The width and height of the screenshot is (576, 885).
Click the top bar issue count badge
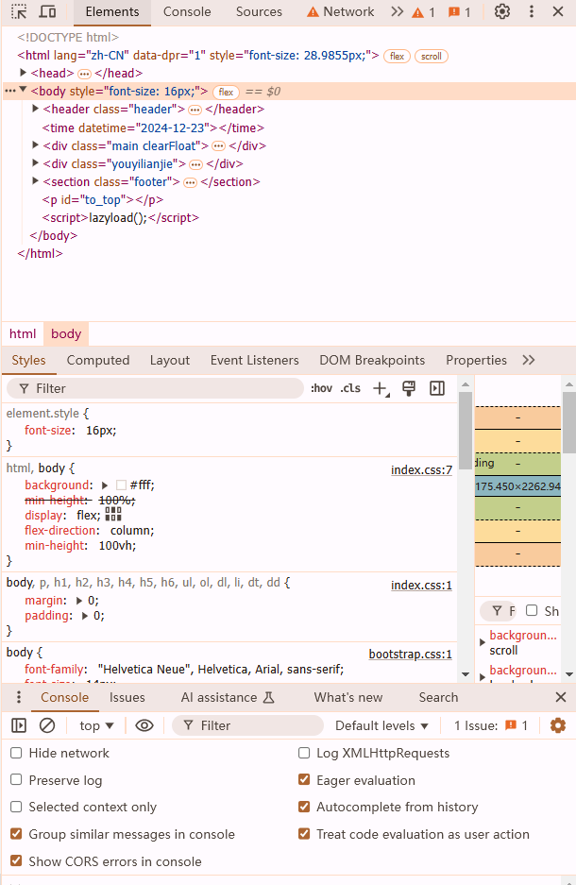tap(460, 12)
